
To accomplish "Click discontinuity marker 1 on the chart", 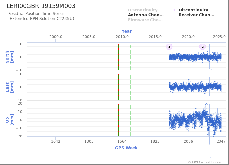I will (169, 47).
